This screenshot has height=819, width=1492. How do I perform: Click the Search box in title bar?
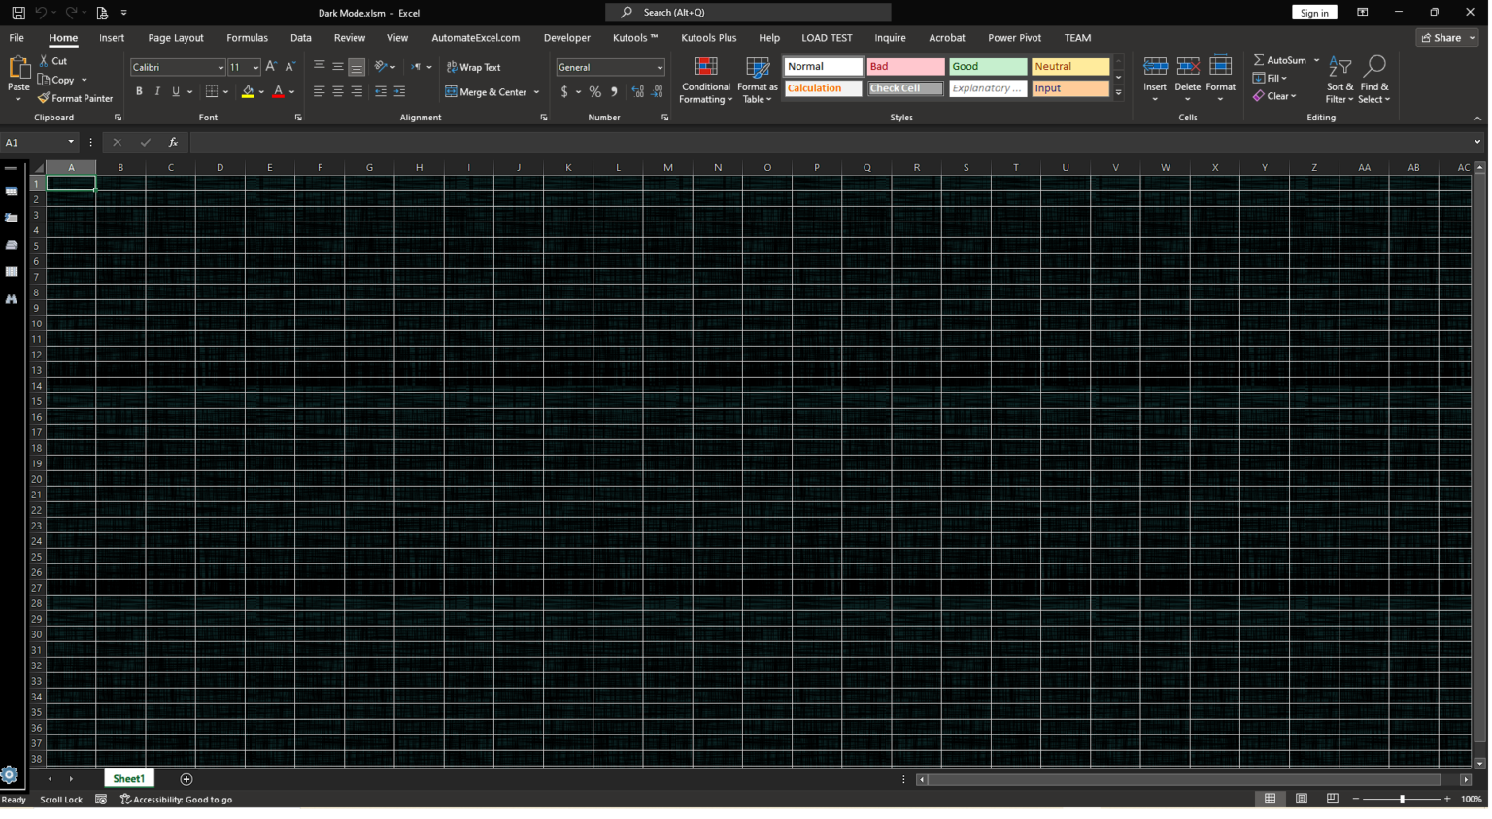[x=748, y=13]
